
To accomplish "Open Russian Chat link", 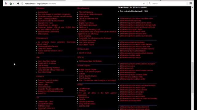I will (x=84, y=97).
